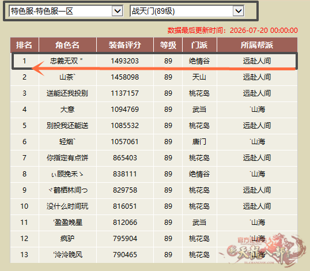The image size is (310, 271).
Task: Click the 门派 column header
Action: (x=199, y=45)
